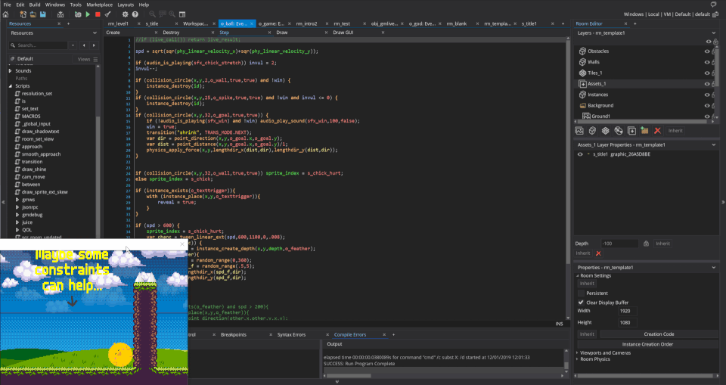Image resolution: width=726 pixels, height=385 pixels.
Task: Toggle visibility of Tiles_1 layer
Action: pos(707,73)
